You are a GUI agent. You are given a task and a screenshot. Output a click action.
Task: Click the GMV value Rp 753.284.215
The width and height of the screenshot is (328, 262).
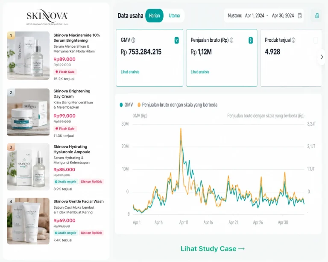click(x=141, y=52)
